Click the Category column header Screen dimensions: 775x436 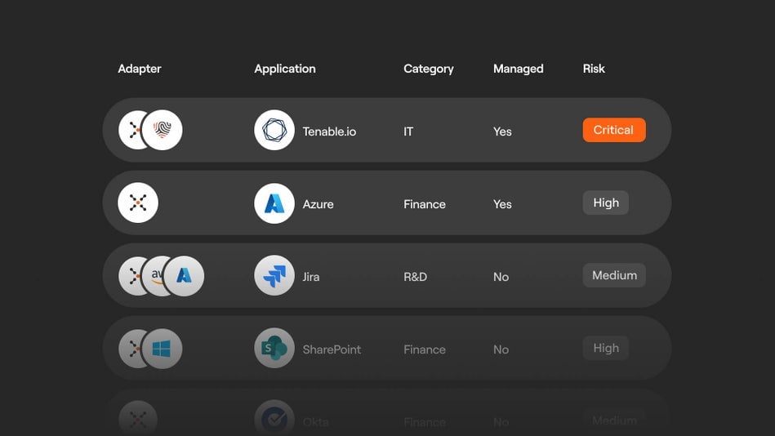point(428,69)
